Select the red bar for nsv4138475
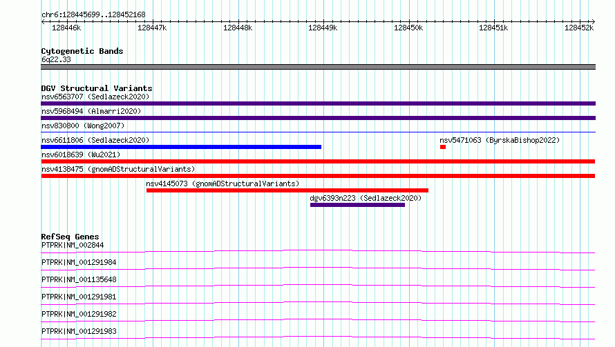615x347 pixels. tap(318, 176)
